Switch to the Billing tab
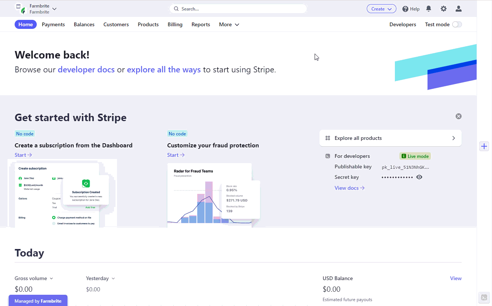492x306 pixels. point(175,24)
